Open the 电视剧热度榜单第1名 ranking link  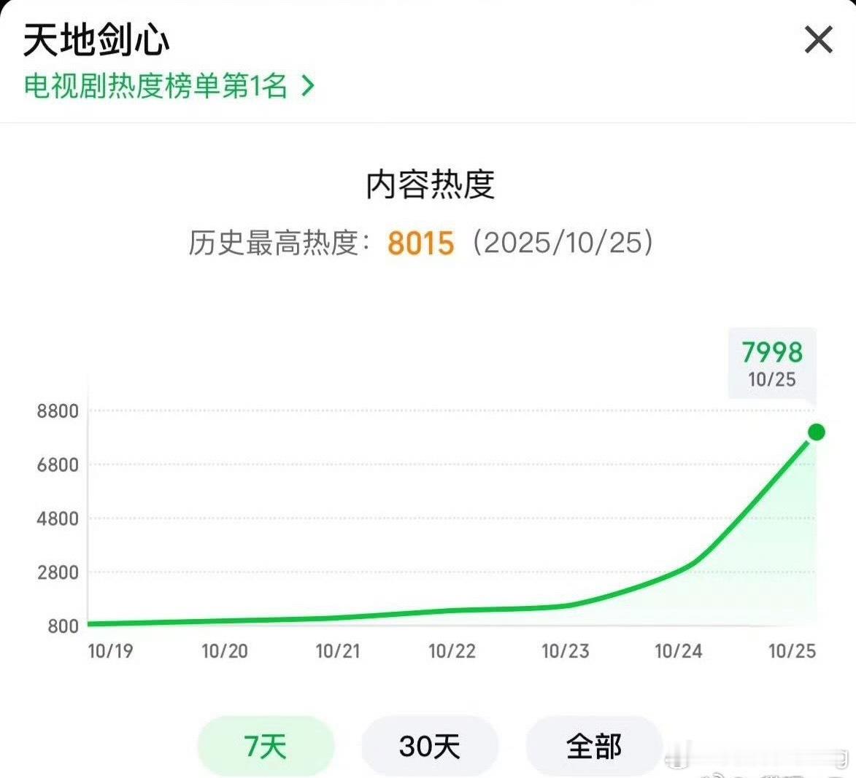169,86
